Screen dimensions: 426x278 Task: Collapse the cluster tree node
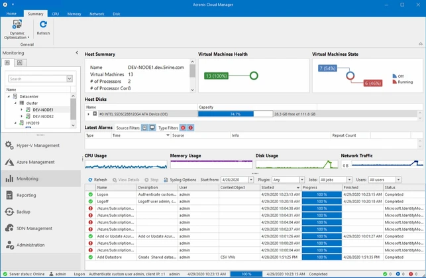pyautogui.click(x=15, y=103)
